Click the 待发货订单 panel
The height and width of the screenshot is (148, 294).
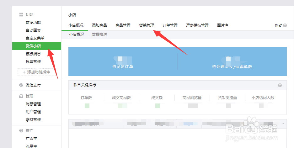tap(123, 61)
